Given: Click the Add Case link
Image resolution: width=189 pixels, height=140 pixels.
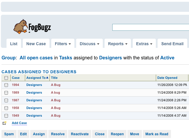Looking at the screenshot, I should [x=19, y=123].
